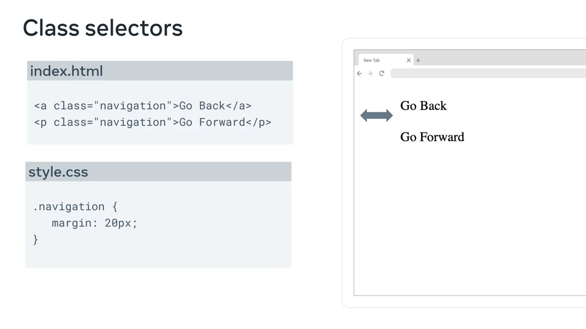Click the forward arrow in the mock browser
Screen dimensions: 586x329
tap(370, 74)
